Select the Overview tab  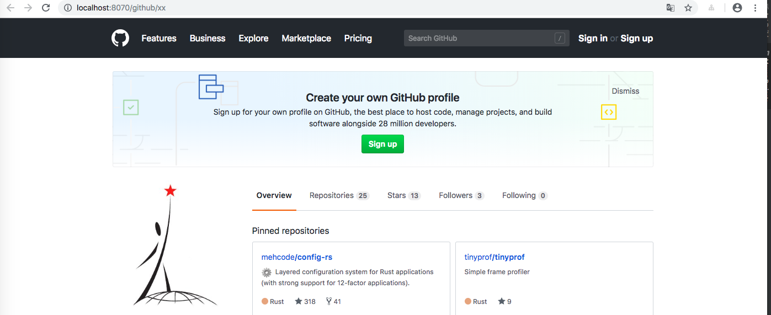tap(274, 195)
